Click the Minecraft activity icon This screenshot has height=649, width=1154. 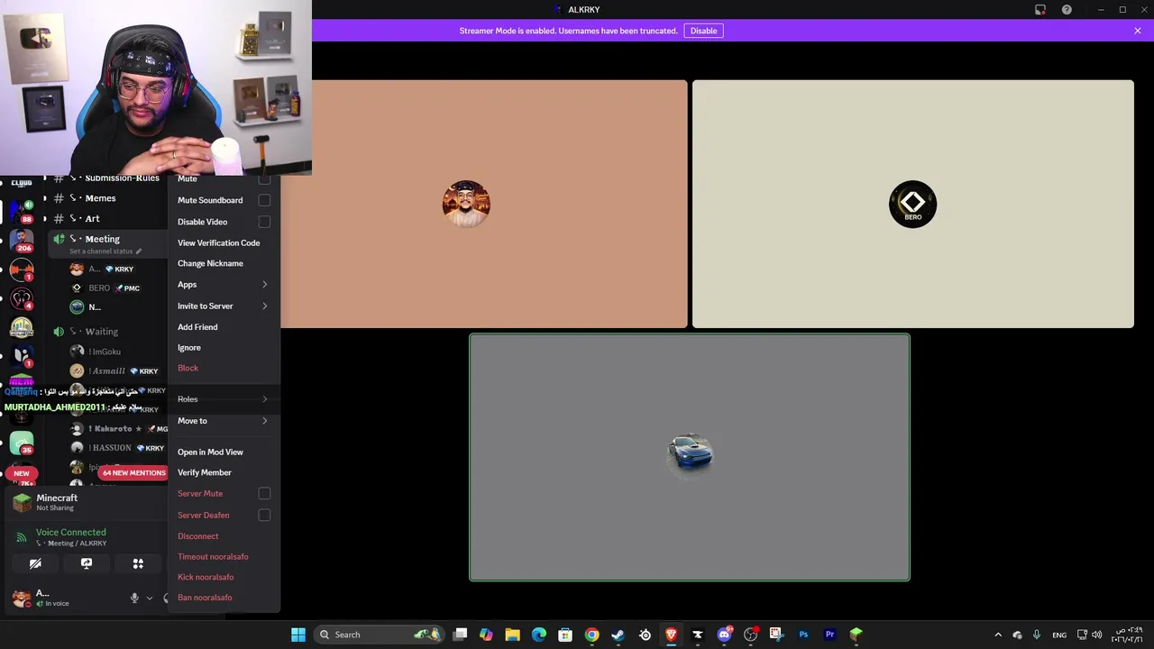[22, 502]
